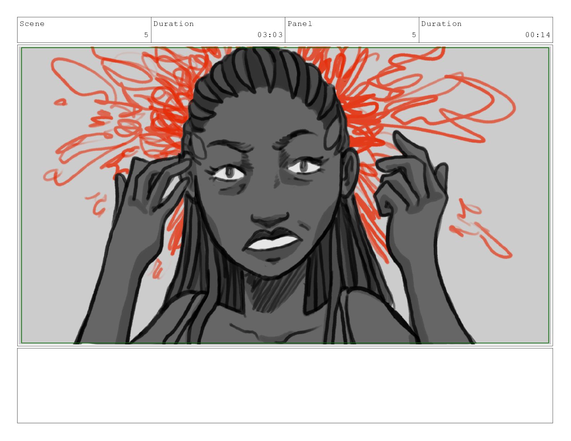The image size is (571, 441).
Task: Click the first Duration label
Action: click(173, 24)
